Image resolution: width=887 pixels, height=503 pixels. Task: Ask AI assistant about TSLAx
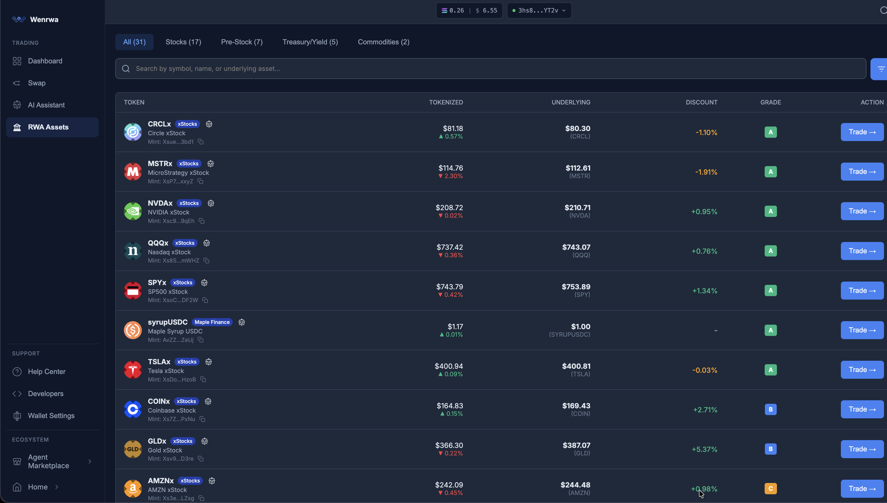pos(208,362)
